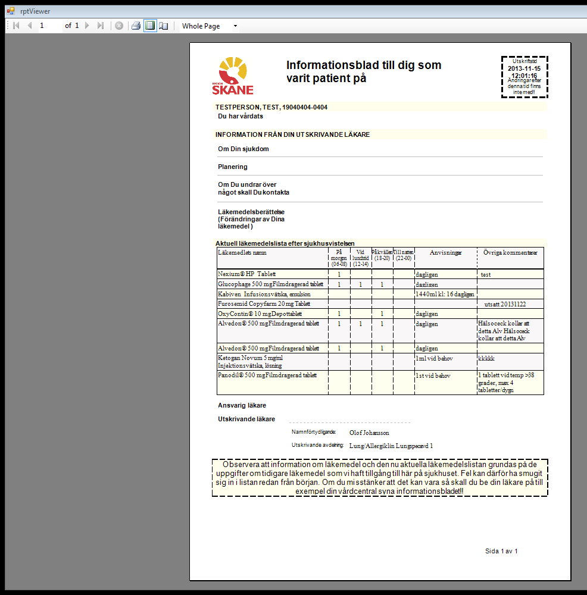Viewport: 587px width, 595px height.
Task: Click the 'Ansvarig läkare' label
Action: click(x=242, y=406)
